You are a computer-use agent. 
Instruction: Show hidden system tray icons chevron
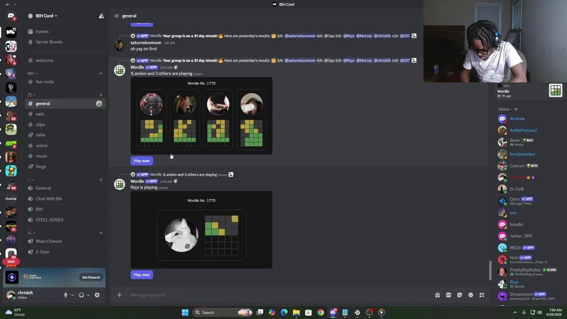tap(515, 312)
